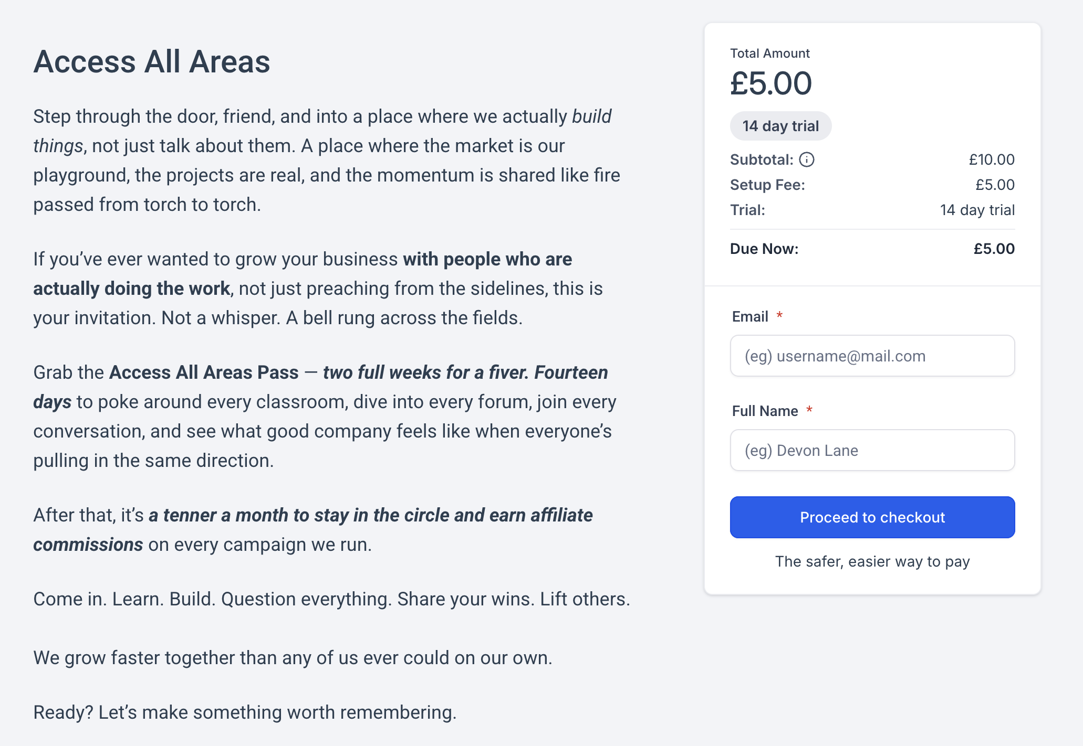Click the Subtotal info icon
The image size is (1083, 746).
(x=807, y=159)
